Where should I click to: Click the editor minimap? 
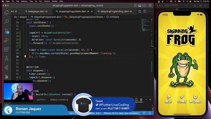point(146,25)
